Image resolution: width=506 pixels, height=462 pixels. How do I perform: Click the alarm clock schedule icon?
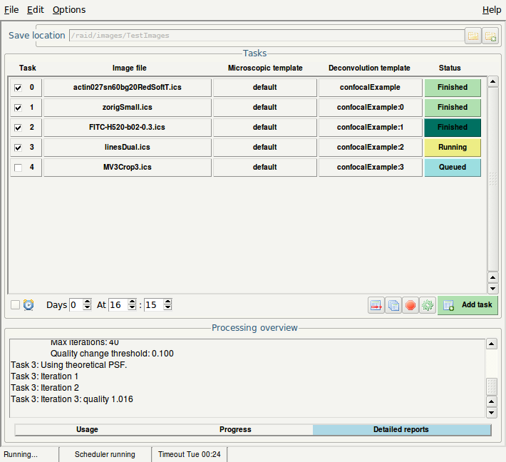[x=29, y=304]
